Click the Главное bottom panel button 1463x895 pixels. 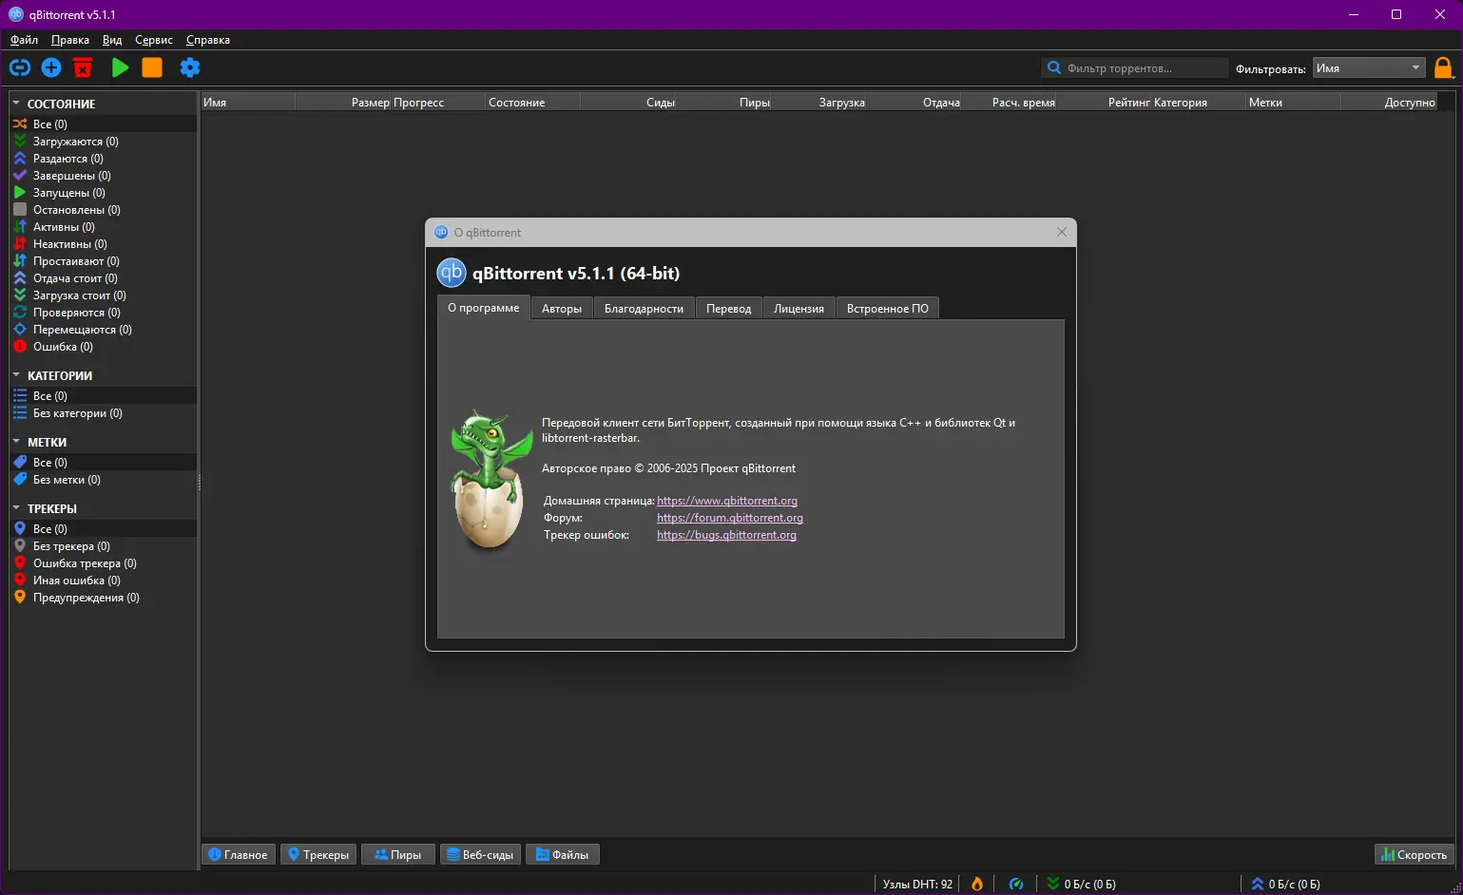point(239,855)
